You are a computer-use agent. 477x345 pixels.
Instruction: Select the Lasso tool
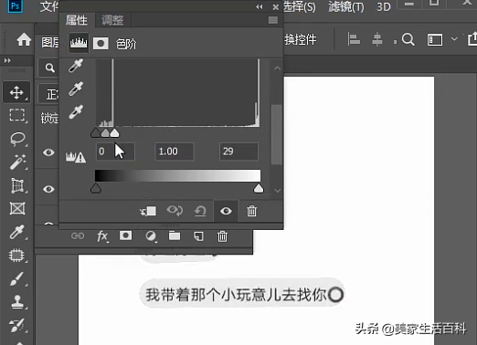coord(17,139)
